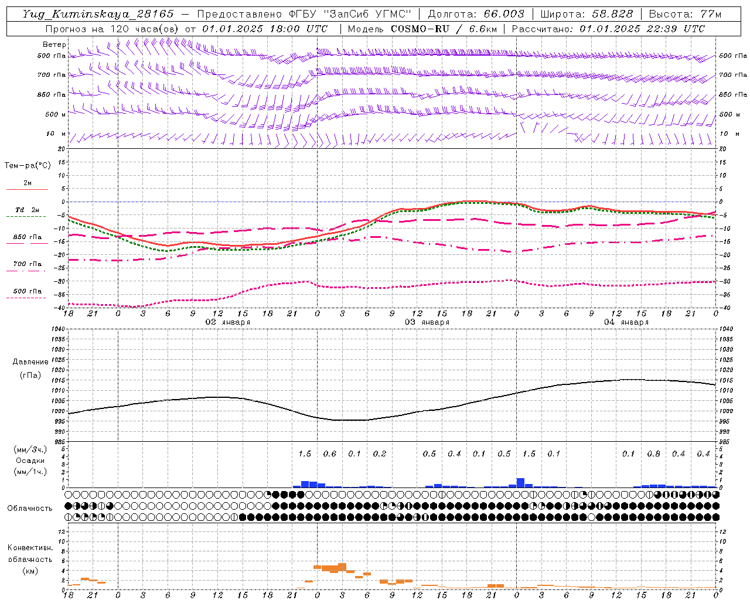The height and width of the screenshot is (600, 750).
Task: Click the 03 января date label
Action: coord(427,322)
